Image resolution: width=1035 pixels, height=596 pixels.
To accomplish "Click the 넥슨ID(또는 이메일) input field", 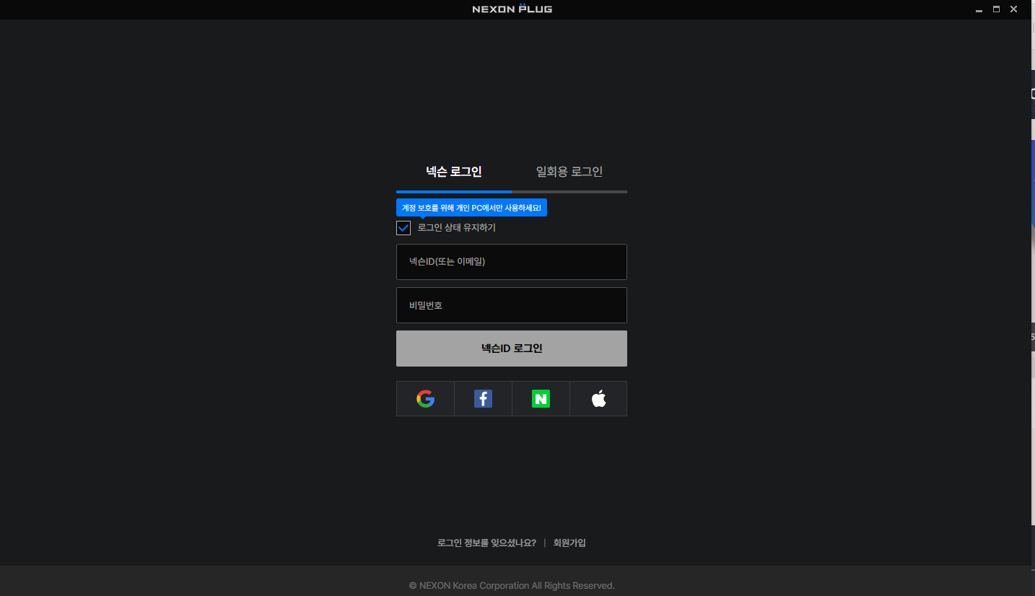I will click(512, 262).
